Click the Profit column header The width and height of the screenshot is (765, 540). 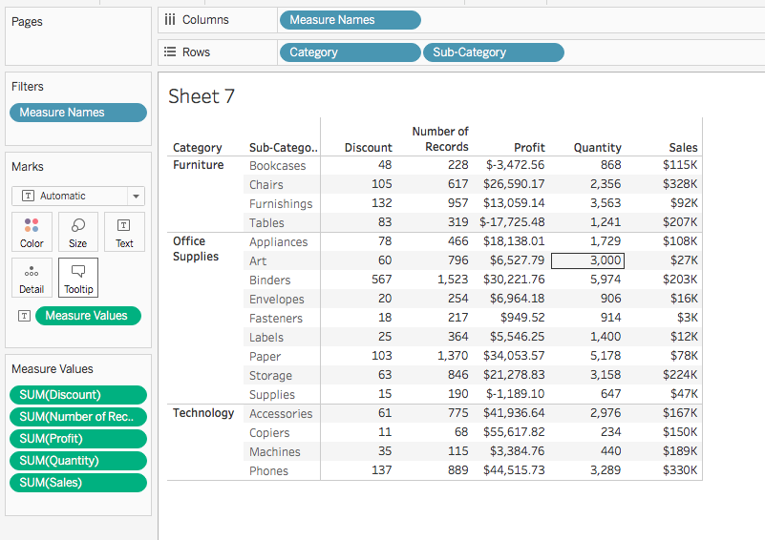tap(529, 148)
